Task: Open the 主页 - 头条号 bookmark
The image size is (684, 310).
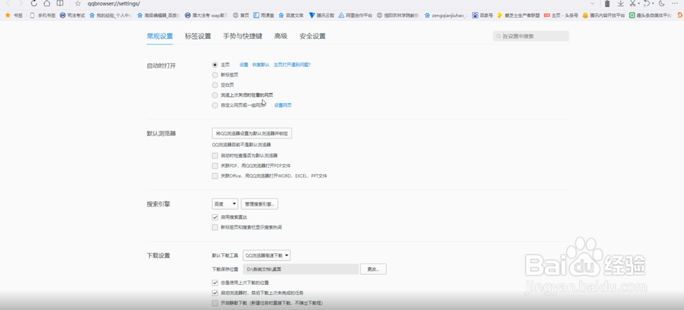Action: click(x=561, y=15)
